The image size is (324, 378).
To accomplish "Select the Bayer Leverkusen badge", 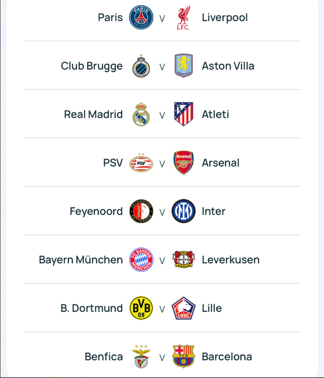I will tap(184, 260).
